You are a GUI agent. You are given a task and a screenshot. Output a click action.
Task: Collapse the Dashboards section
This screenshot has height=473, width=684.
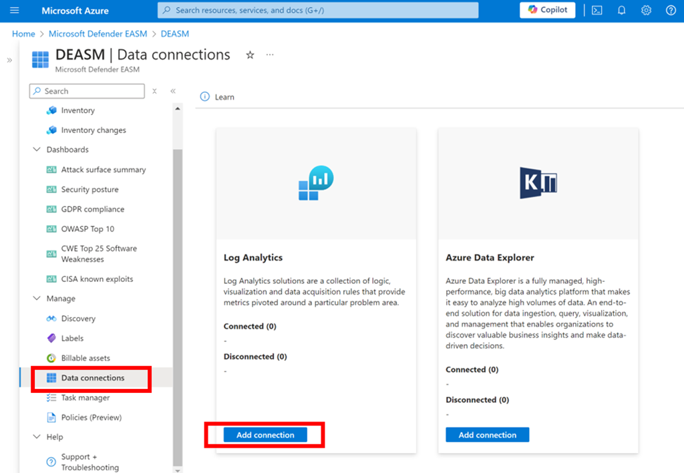[x=37, y=150]
